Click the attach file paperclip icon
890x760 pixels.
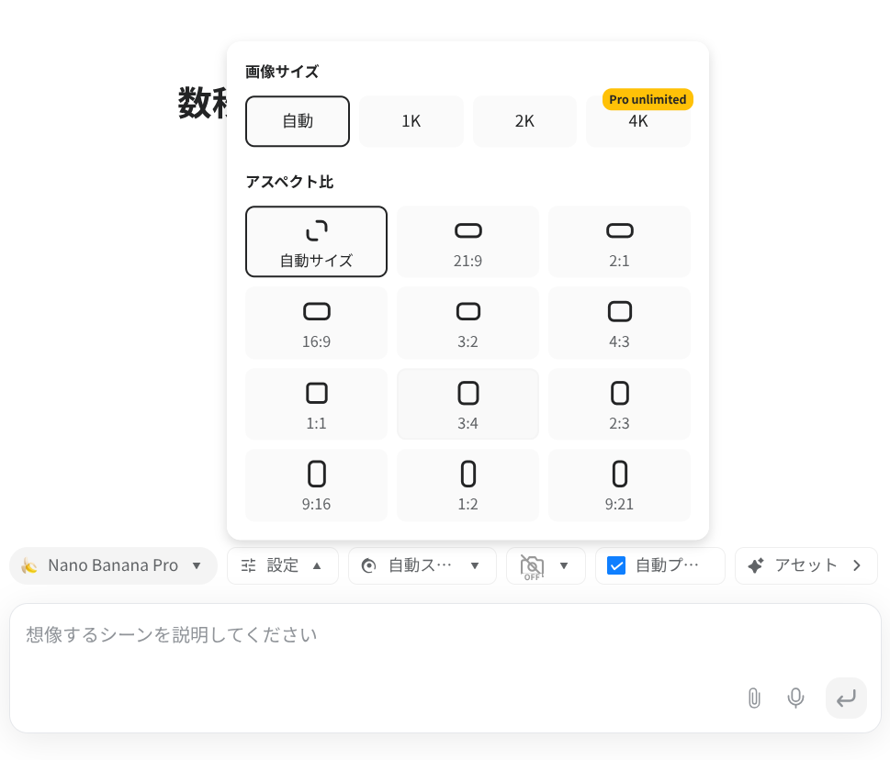[x=754, y=699]
